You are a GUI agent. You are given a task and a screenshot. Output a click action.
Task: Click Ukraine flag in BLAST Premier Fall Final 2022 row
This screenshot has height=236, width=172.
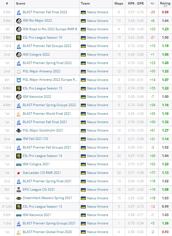83,12
